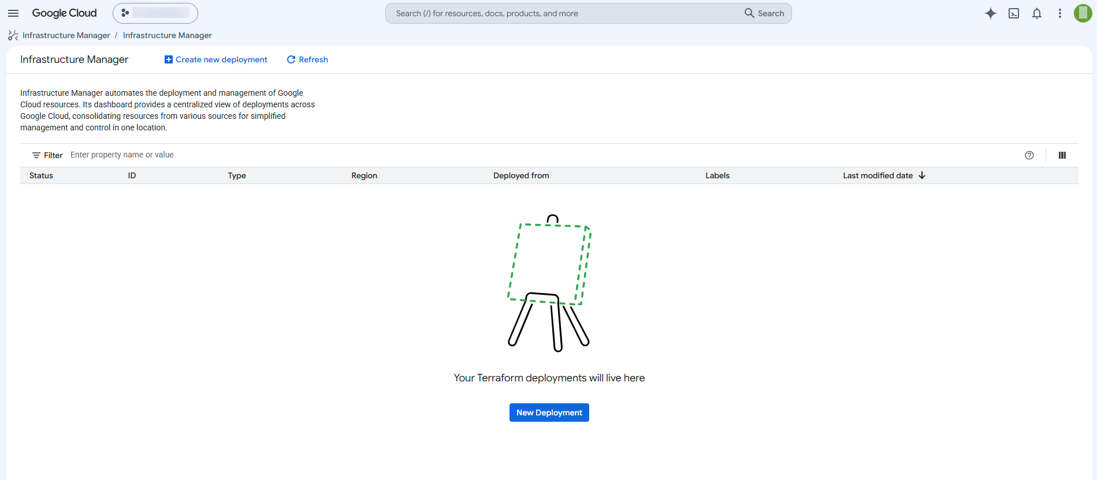Image resolution: width=1097 pixels, height=480 pixels.
Task: Focus the filter property input field
Action: (x=543, y=155)
